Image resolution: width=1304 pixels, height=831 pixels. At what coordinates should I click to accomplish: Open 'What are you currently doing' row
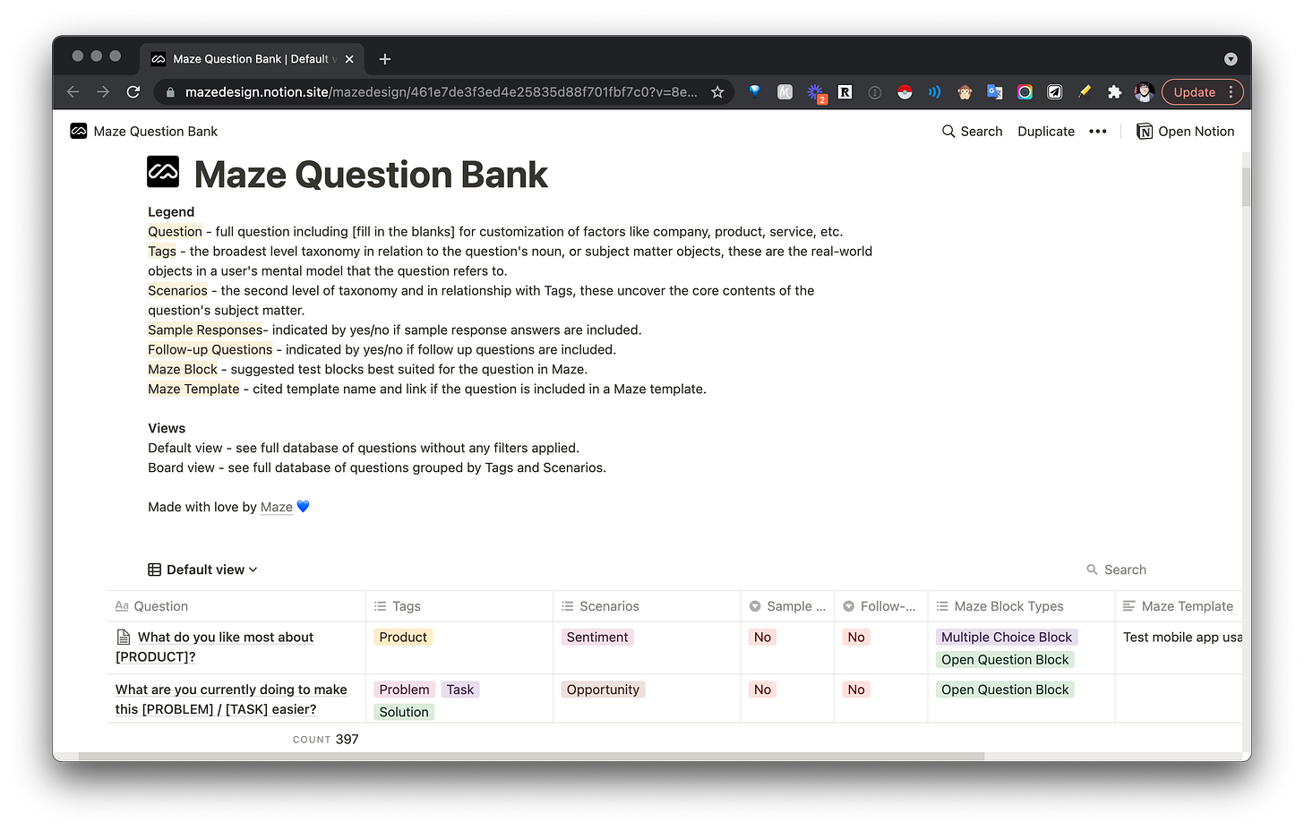tap(231, 699)
